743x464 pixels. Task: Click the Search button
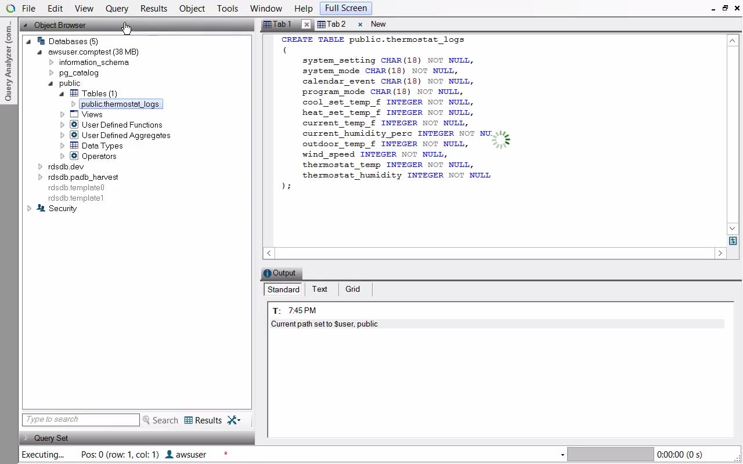pyautogui.click(x=160, y=420)
